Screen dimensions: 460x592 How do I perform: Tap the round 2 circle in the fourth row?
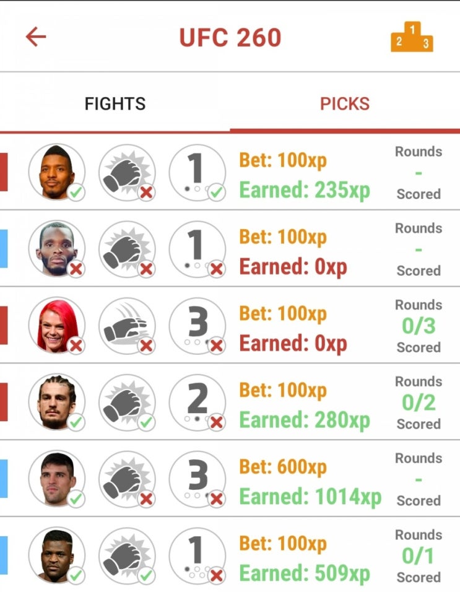point(197,402)
